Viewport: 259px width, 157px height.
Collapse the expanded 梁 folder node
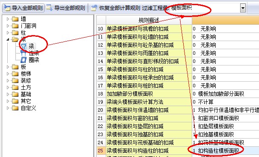(8, 39)
